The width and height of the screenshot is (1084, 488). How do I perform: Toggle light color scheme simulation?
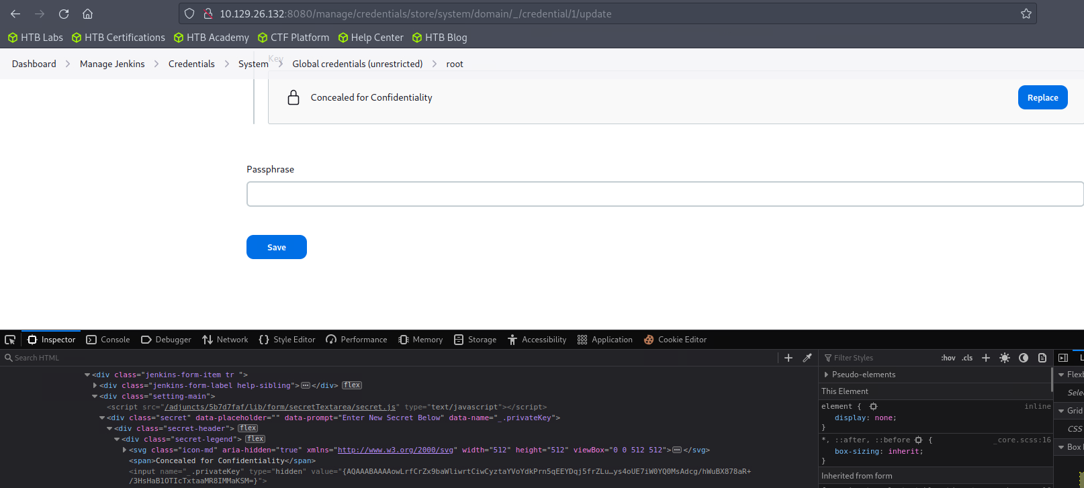click(x=1005, y=358)
